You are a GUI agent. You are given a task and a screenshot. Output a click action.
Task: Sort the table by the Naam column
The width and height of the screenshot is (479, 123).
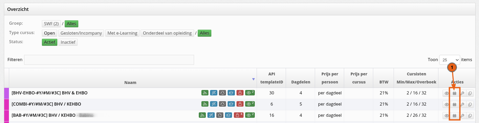point(130,82)
